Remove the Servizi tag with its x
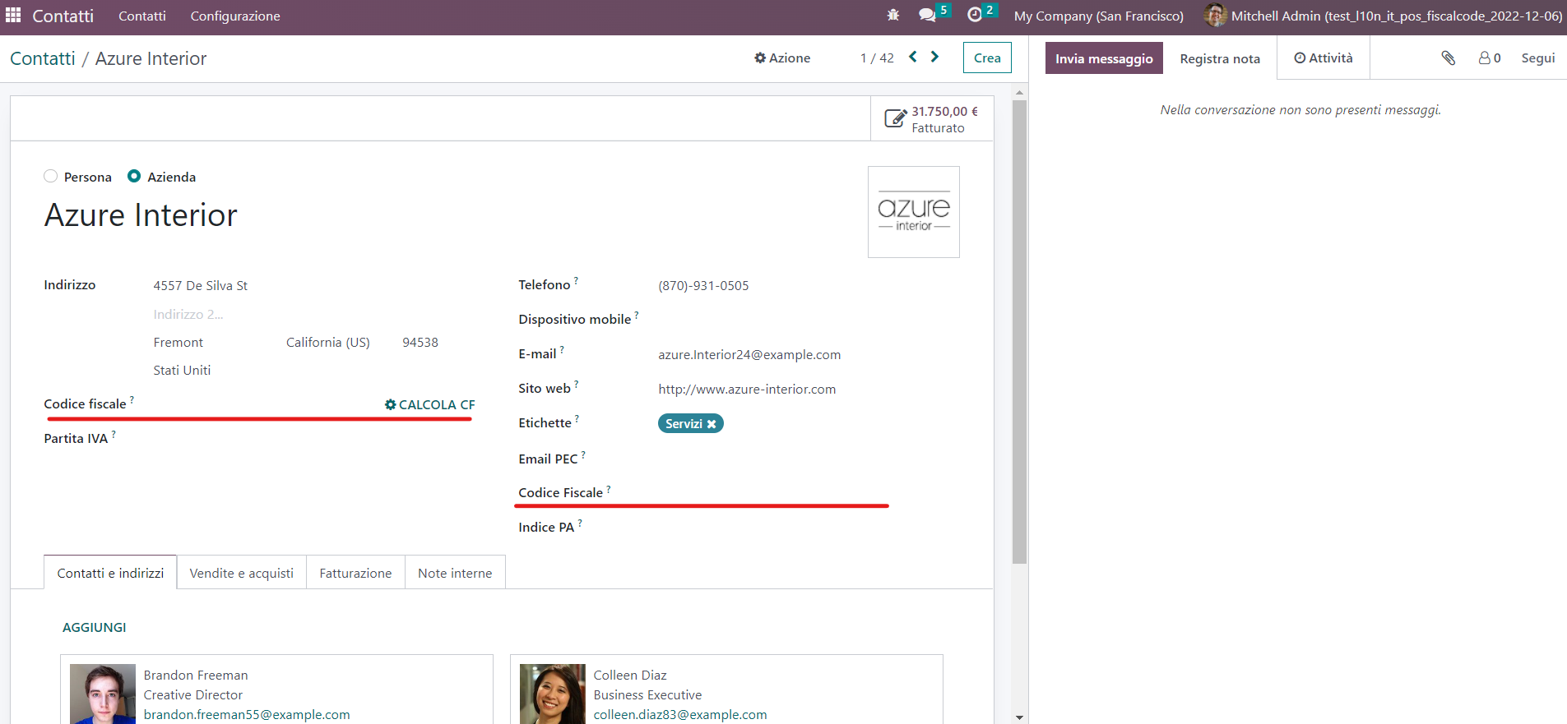 tap(712, 424)
